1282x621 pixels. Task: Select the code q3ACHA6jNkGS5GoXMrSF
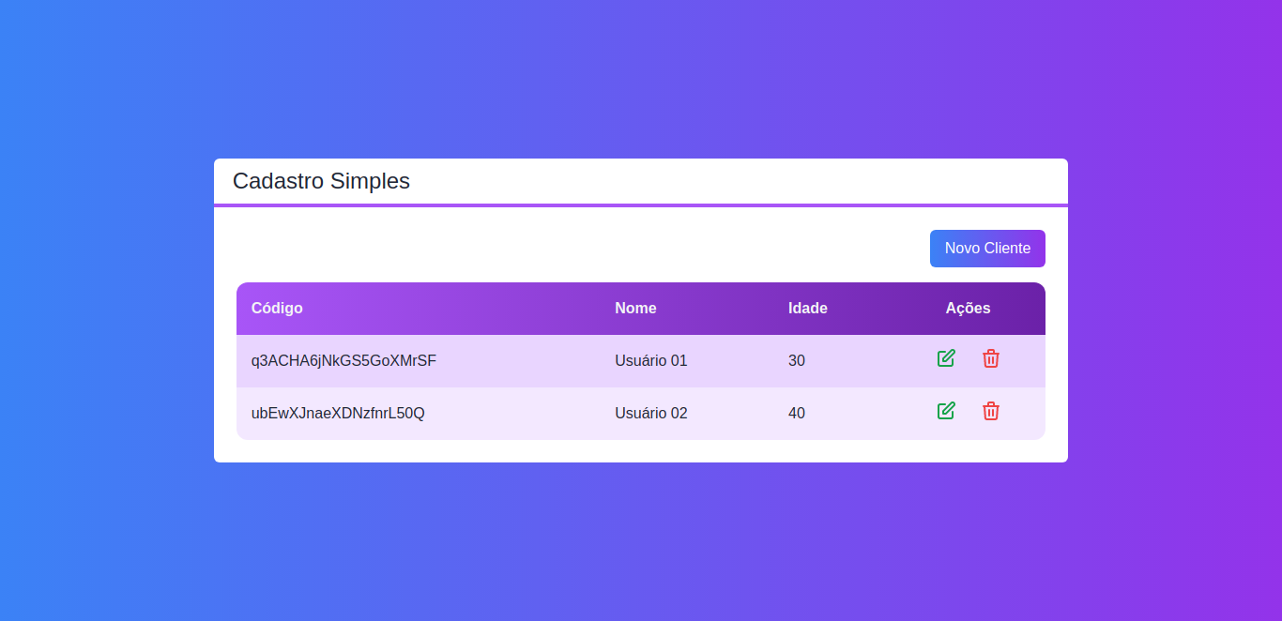(343, 360)
